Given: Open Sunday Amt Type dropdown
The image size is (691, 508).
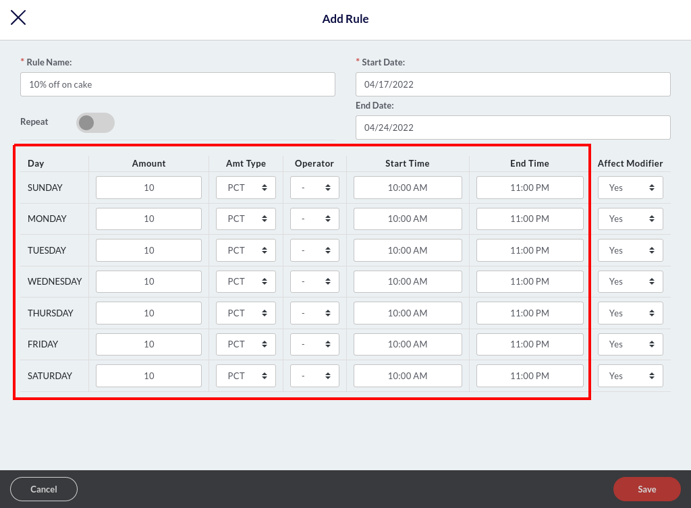Looking at the screenshot, I should pyautogui.click(x=246, y=188).
